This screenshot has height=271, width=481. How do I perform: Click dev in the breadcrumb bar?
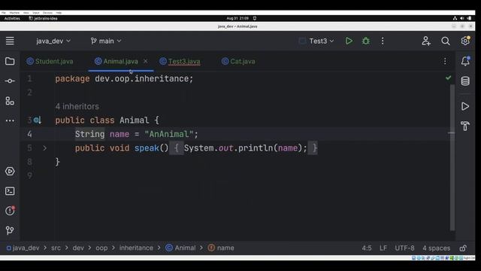(x=78, y=248)
